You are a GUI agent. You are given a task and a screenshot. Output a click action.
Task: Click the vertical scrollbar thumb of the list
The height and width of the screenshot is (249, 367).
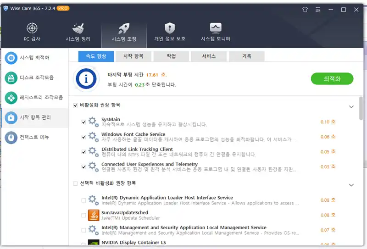[x=361, y=109]
